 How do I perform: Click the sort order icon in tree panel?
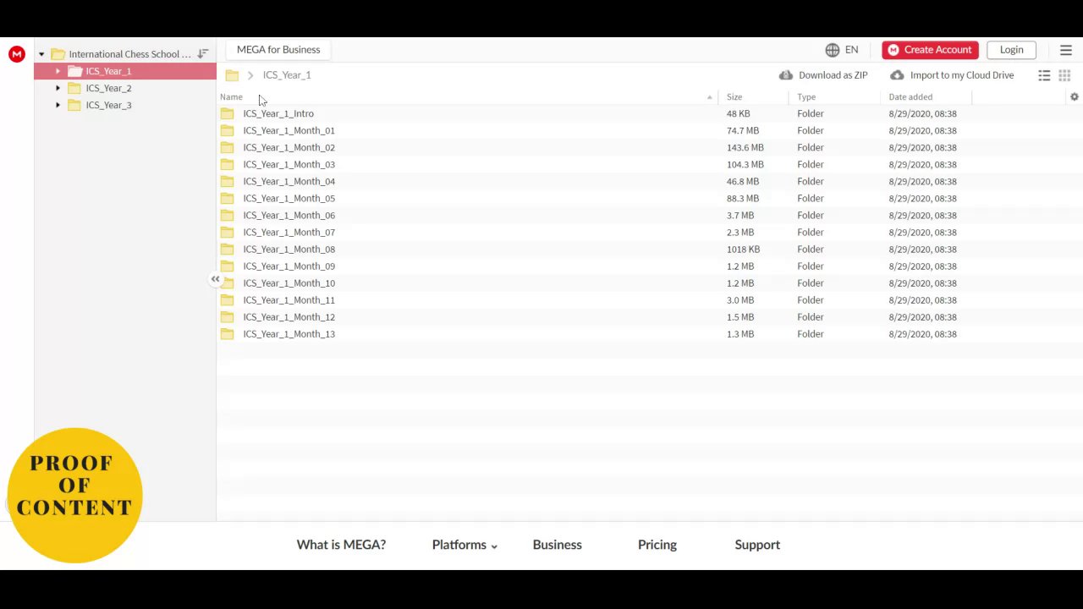pyautogui.click(x=203, y=54)
